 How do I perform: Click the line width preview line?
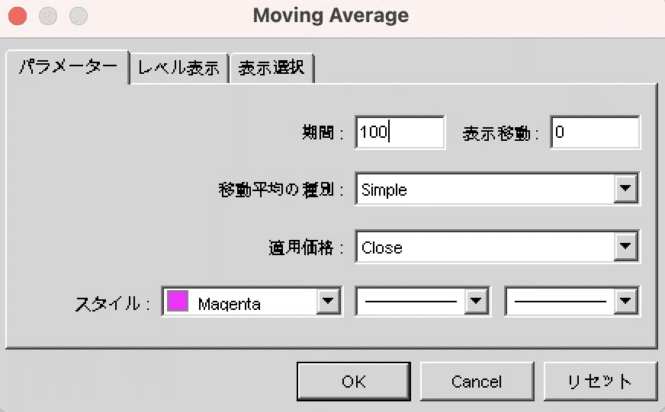(561, 302)
